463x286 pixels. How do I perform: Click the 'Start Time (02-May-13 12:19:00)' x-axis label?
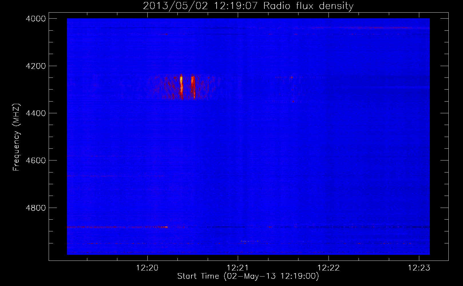pos(248,276)
